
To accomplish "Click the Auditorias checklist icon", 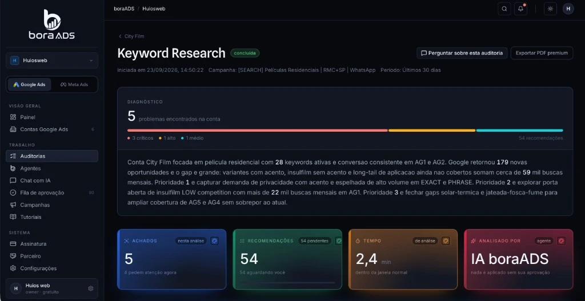I will pos(13,156).
